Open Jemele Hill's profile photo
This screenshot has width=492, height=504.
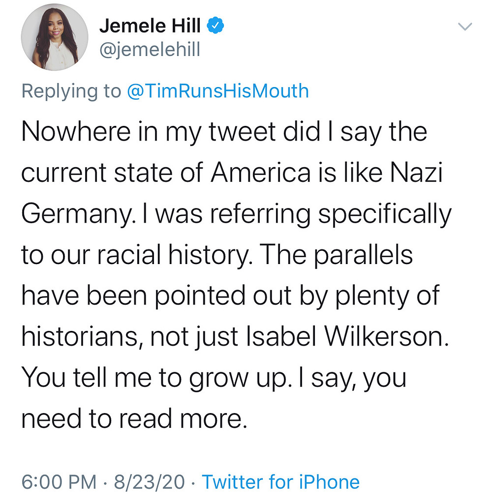pos(55,37)
